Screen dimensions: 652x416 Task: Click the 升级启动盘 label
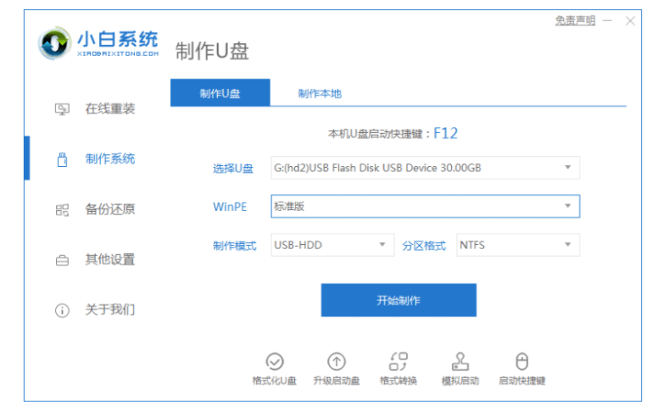337,380
